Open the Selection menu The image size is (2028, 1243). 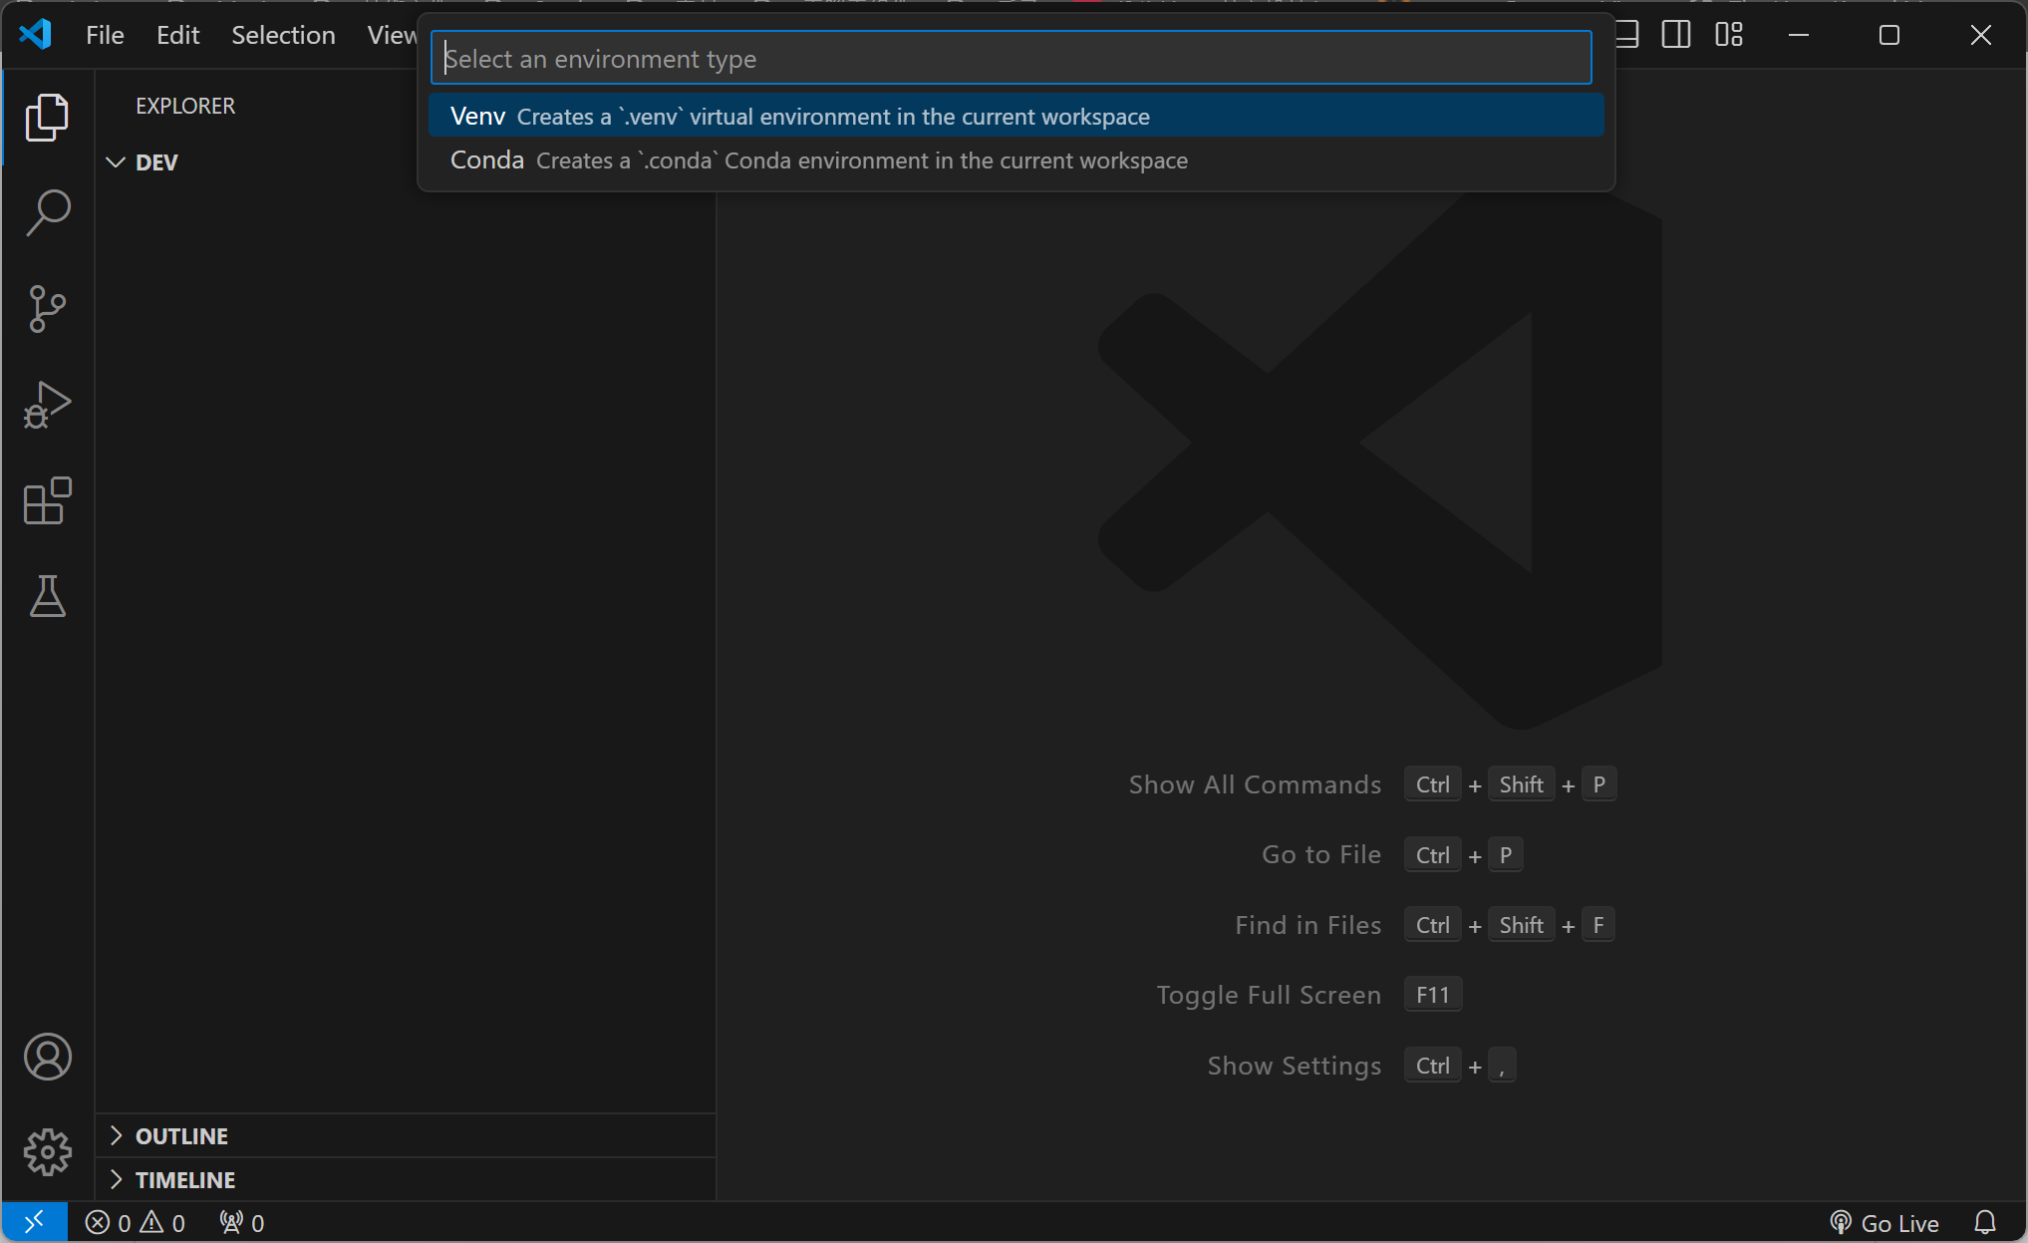[283, 35]
